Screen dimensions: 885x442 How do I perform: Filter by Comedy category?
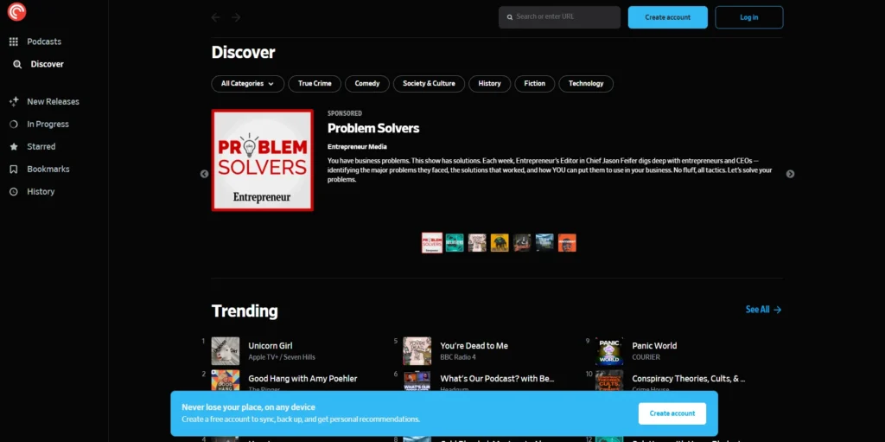[366, 84]
